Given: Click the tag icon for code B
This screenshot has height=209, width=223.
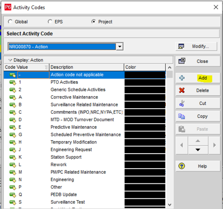Looking at the screenshot, I should [x=13, y=105].
